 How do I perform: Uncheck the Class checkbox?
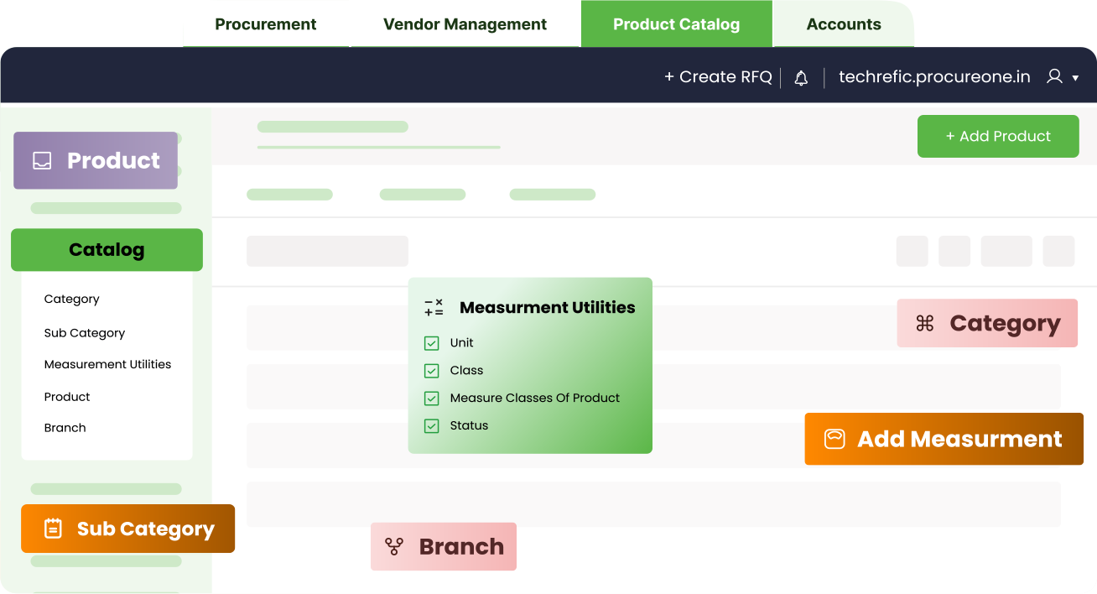click(x=432, y=371)
